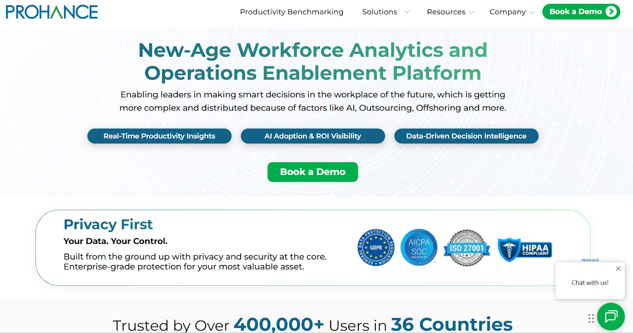Open the Company menu item
The height and width of the screenshot is (333, 633).
[508, 12]
